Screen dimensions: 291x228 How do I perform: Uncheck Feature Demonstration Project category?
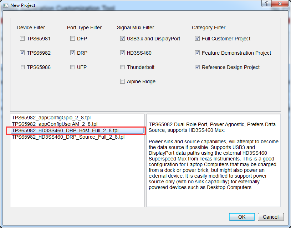[x=197, y=53]
